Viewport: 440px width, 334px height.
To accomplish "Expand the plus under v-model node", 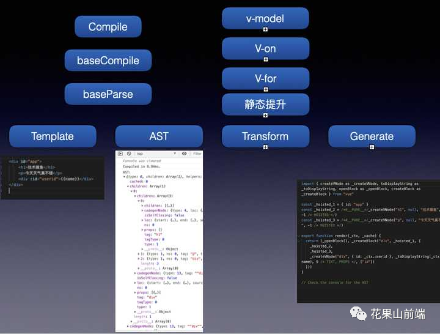I will tap(265, 29).
